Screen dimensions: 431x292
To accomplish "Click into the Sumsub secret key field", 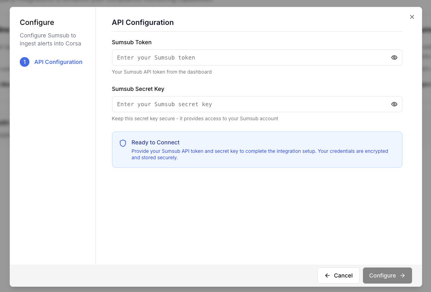I will pyautogui.click(x=250, y=104).
